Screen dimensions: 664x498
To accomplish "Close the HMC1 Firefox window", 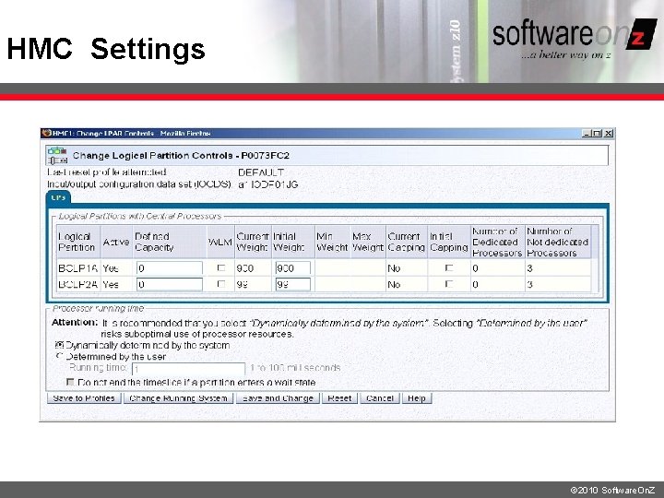I will [608, 134].
